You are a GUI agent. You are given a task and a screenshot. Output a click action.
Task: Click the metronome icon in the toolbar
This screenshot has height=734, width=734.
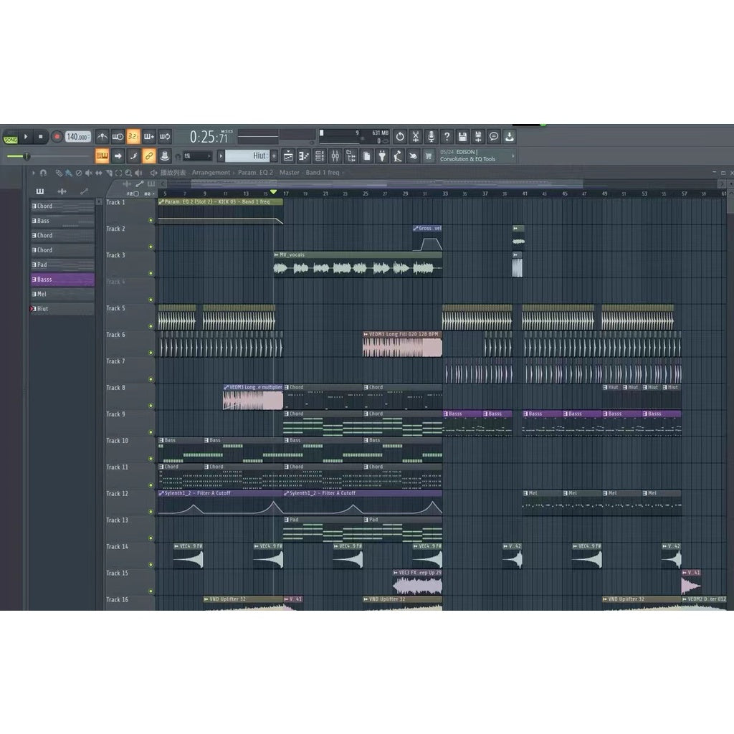point(102,136)
